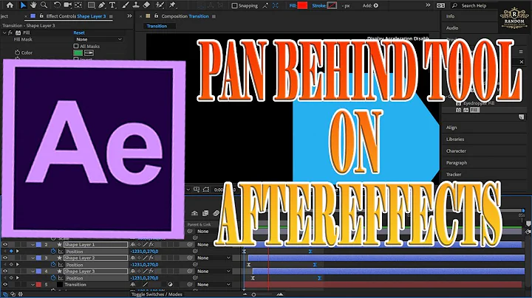Viewport: 532px width, 298px height.
Task: Select the Selection arrow tool
Action: [x=23, y=5]
